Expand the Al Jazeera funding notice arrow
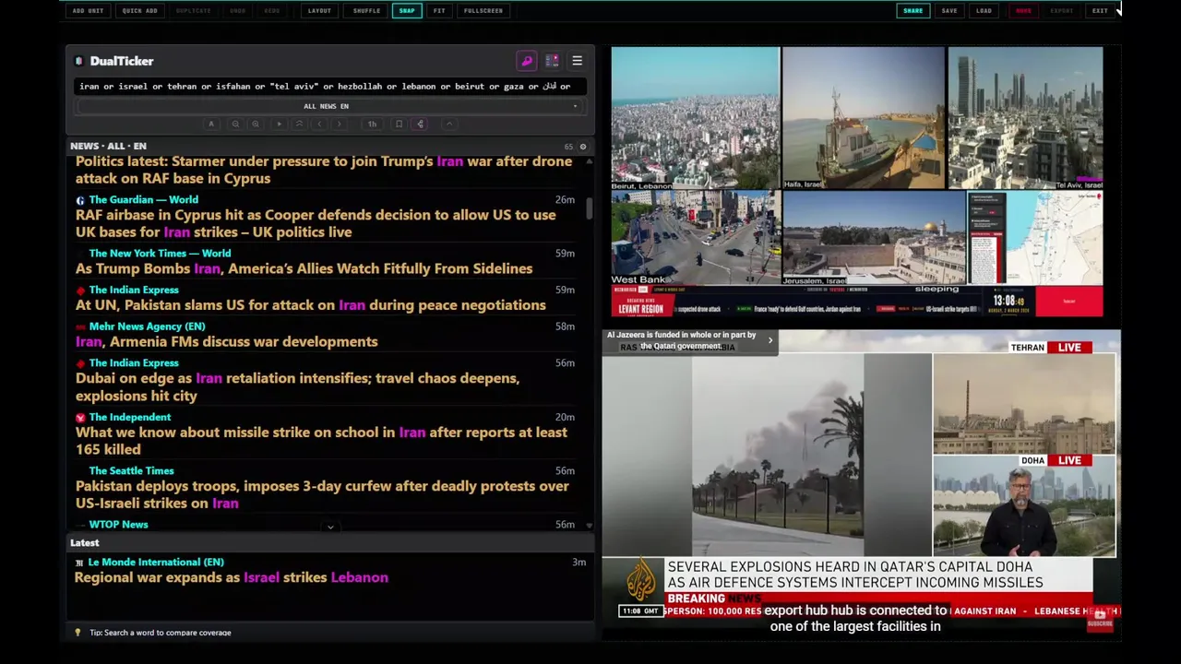The image size is (1181, 664). [770, 340]
